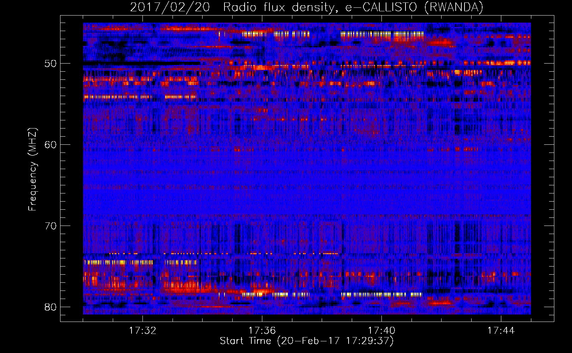The height and width of the screenshot is (353, 572).
Task: Click the 17:32 time tick label
Action: (142, 331)
